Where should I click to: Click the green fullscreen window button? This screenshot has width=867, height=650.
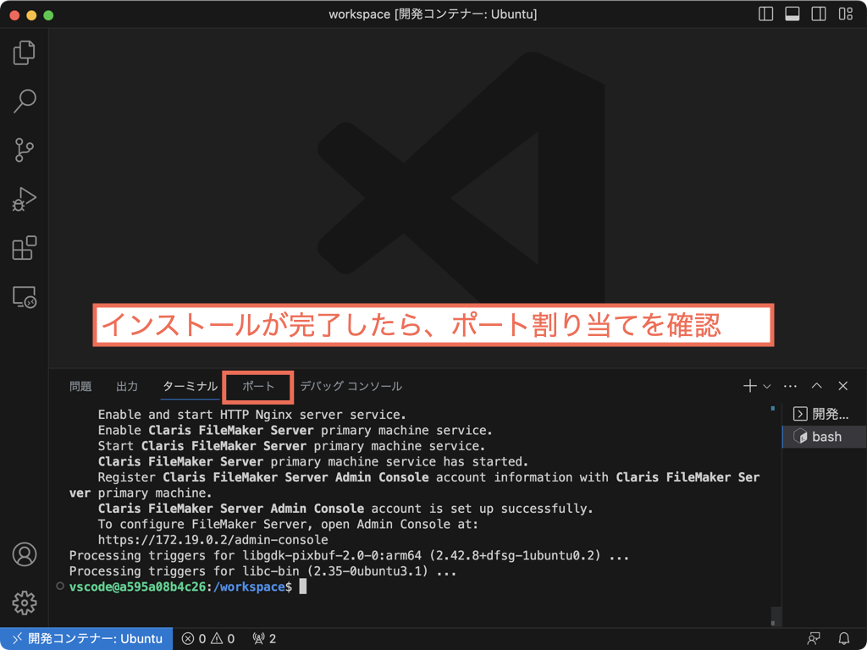48,15
